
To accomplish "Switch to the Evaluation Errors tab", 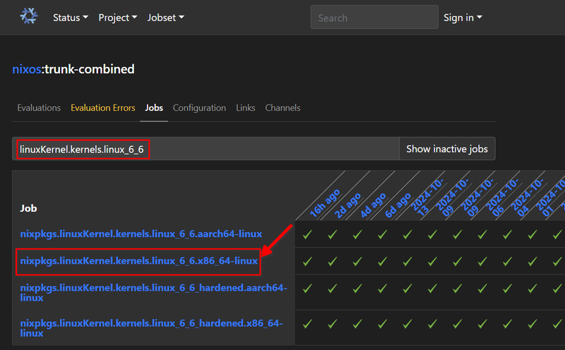I will tap(102, 108).
